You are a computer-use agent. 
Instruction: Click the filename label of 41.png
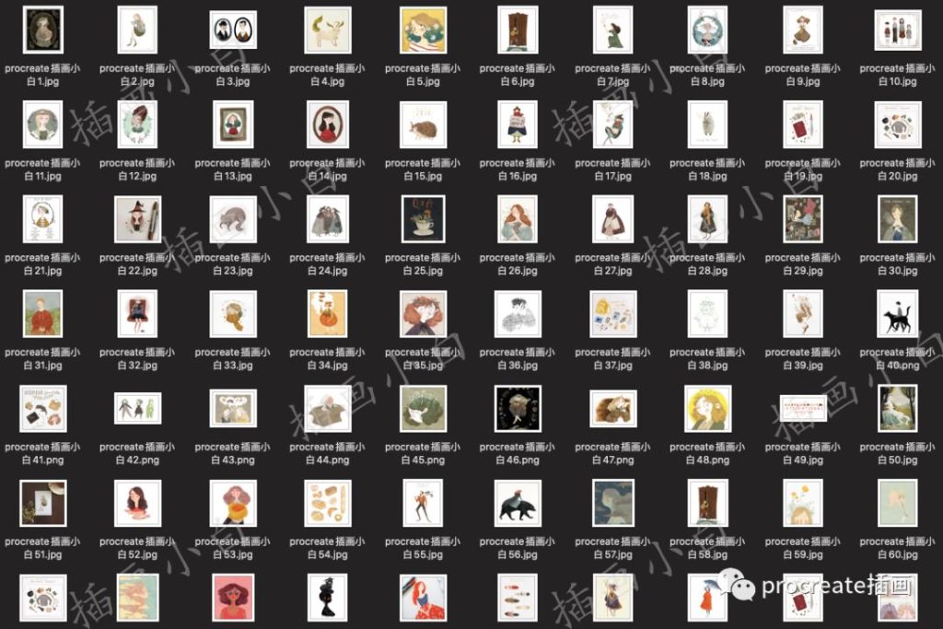(42, 453)
